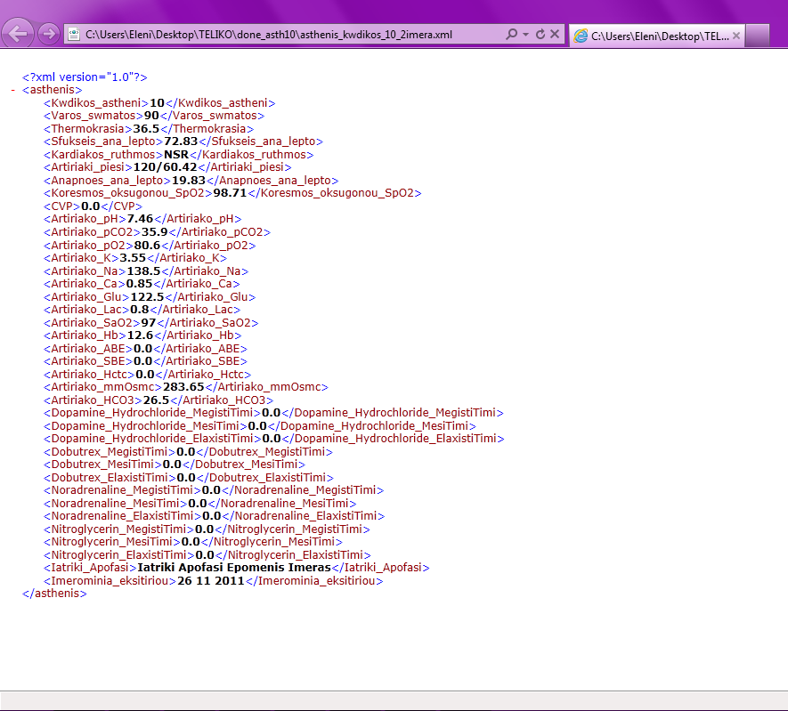
Task: Click opening Dopamine_Hydrochloride_MesiTimi tag
Action: click(145, 425)
